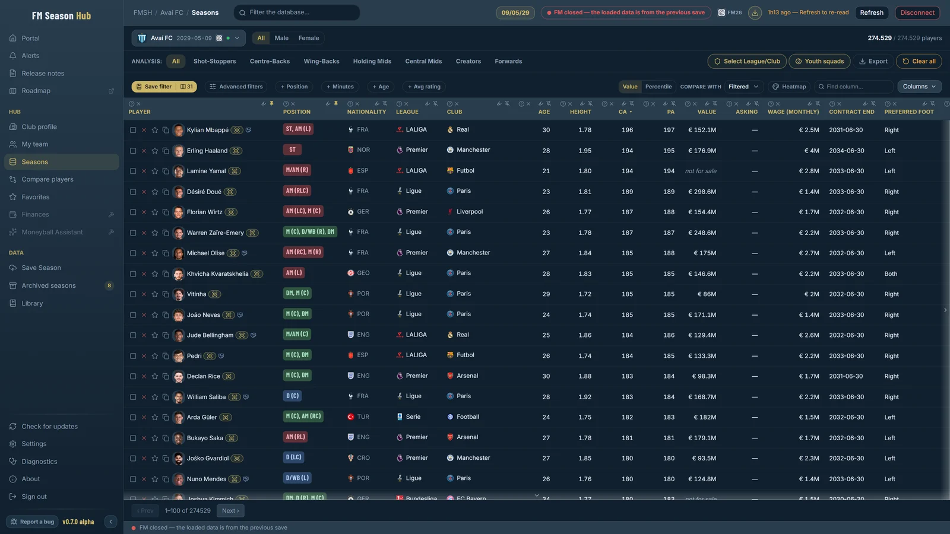Open Archived seasons list

tap(62, 285)
